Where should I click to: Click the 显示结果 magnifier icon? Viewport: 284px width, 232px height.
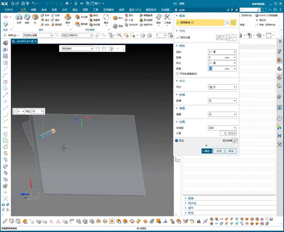click(x=235, y=141)
